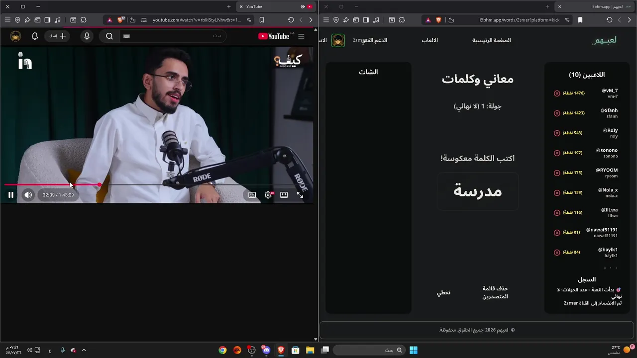Image resolution: width=637 pixels, height=358 pixels.
Task: Toggle subtitles on YouTube player
Action: click(x=252, y=195)
